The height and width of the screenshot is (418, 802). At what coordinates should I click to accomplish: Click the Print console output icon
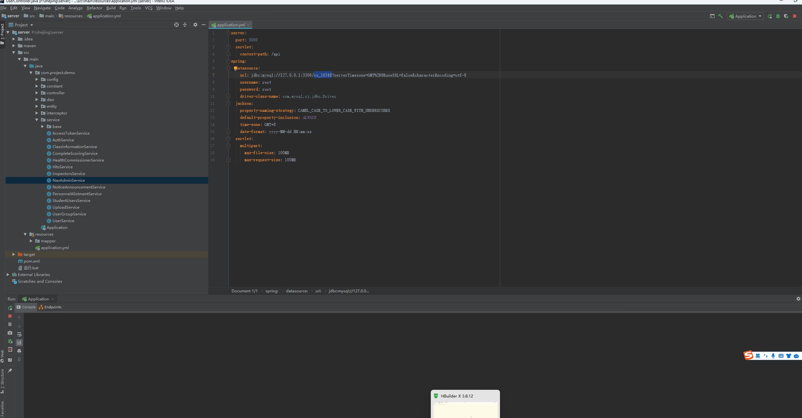[19, 351]
